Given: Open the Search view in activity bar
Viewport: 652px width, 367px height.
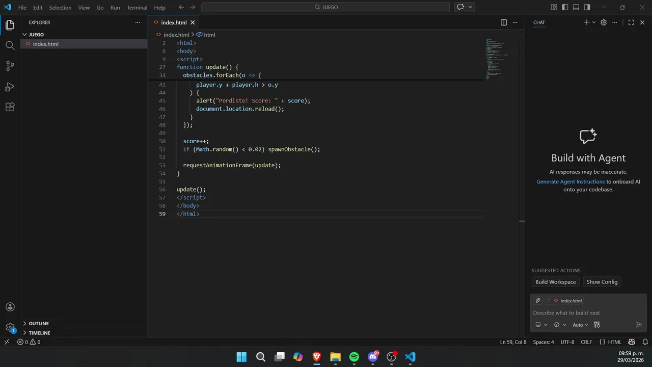Looking at the screenshot, I should 10,45.
